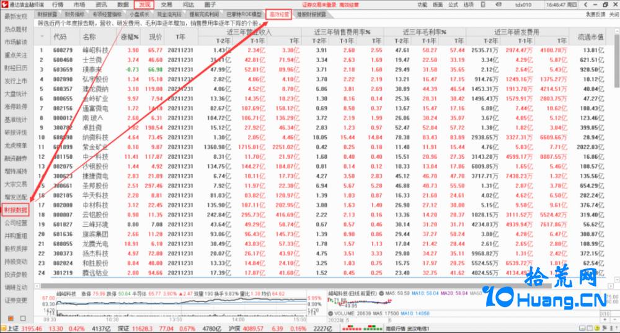This screenshot has width=620, height=333.
Task: Open the 资讯 menu
Action: [x=101, y=5]
